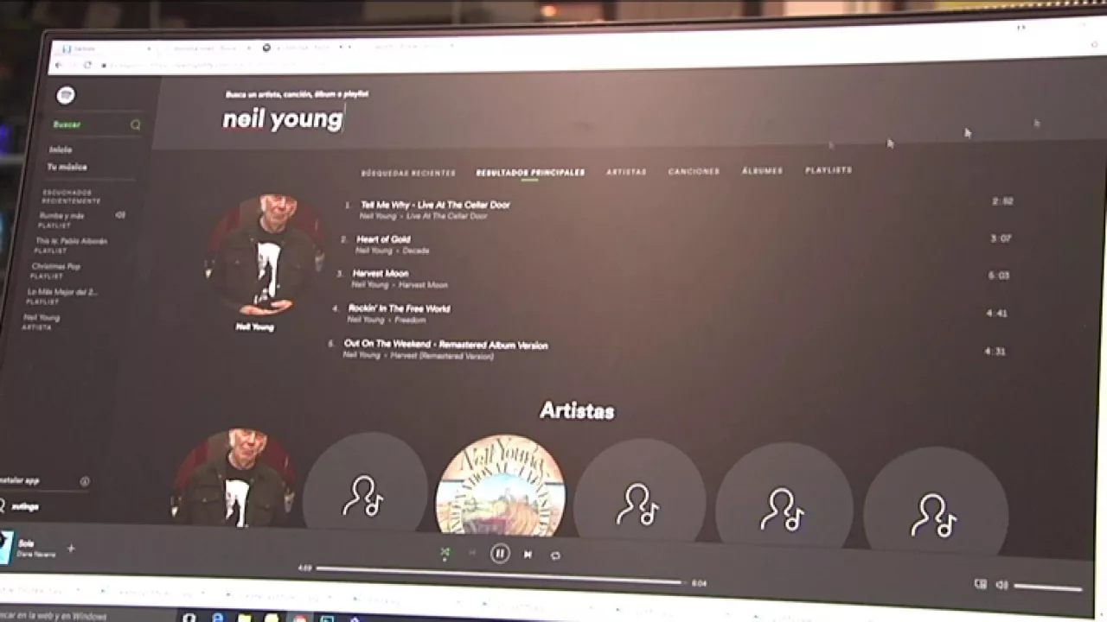Open the Edge icon in Windows taskbar
Screen dimensions: 1107x622
(217, 618)
